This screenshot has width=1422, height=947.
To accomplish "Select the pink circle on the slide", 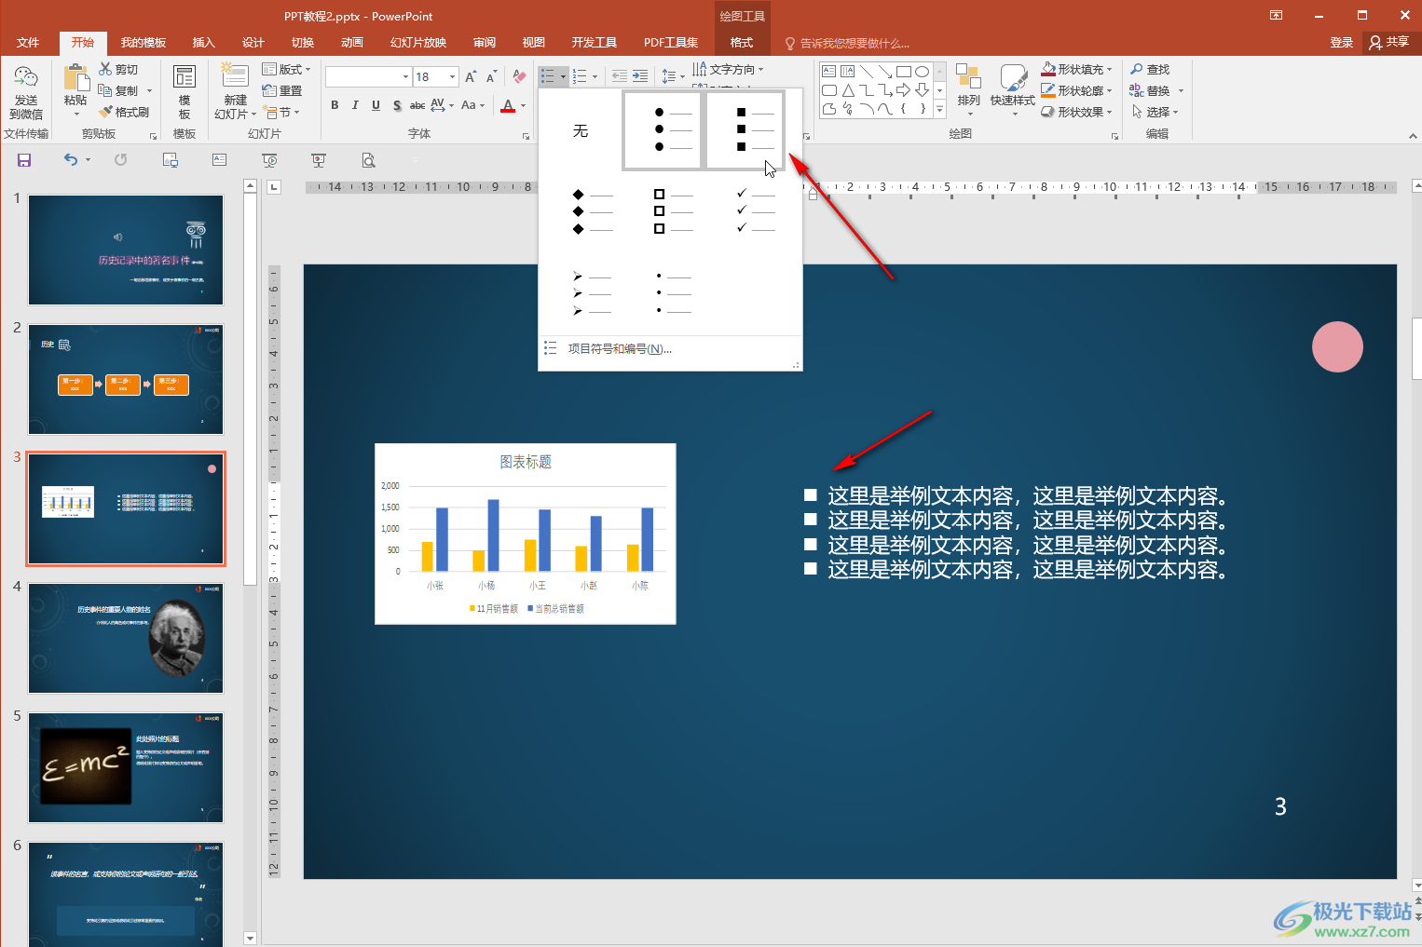I will coord(1337,346).
